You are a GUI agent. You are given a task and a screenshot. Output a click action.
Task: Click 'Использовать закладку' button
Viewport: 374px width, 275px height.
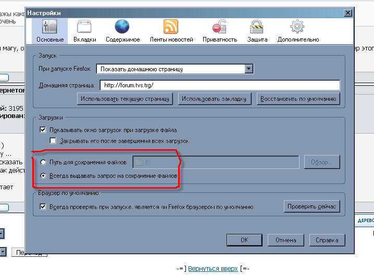click(x=215, y=98)
